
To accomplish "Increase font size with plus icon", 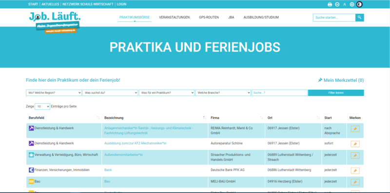I will click(351, 4).
